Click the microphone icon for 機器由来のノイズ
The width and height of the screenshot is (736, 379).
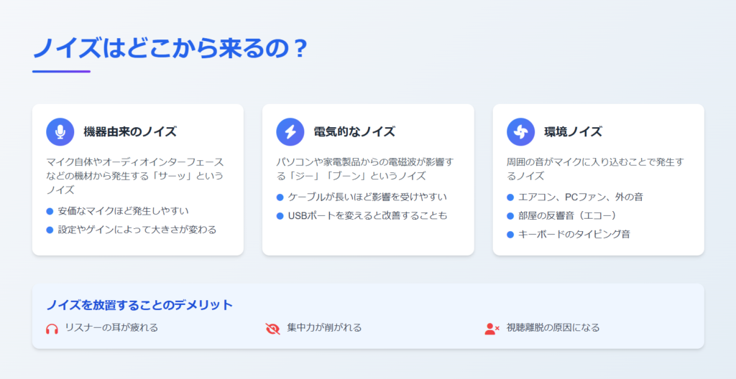(x=60, y=132)
